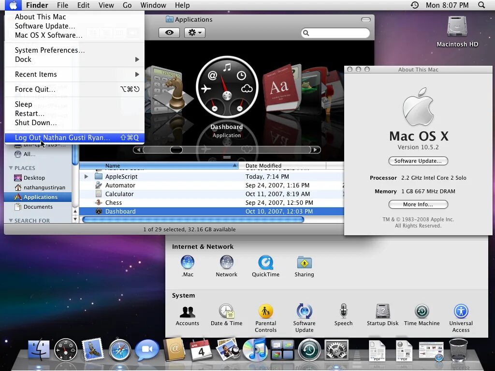Open QuickTime preference pane
The image size is (495, 371).
(x=265, y=267)
